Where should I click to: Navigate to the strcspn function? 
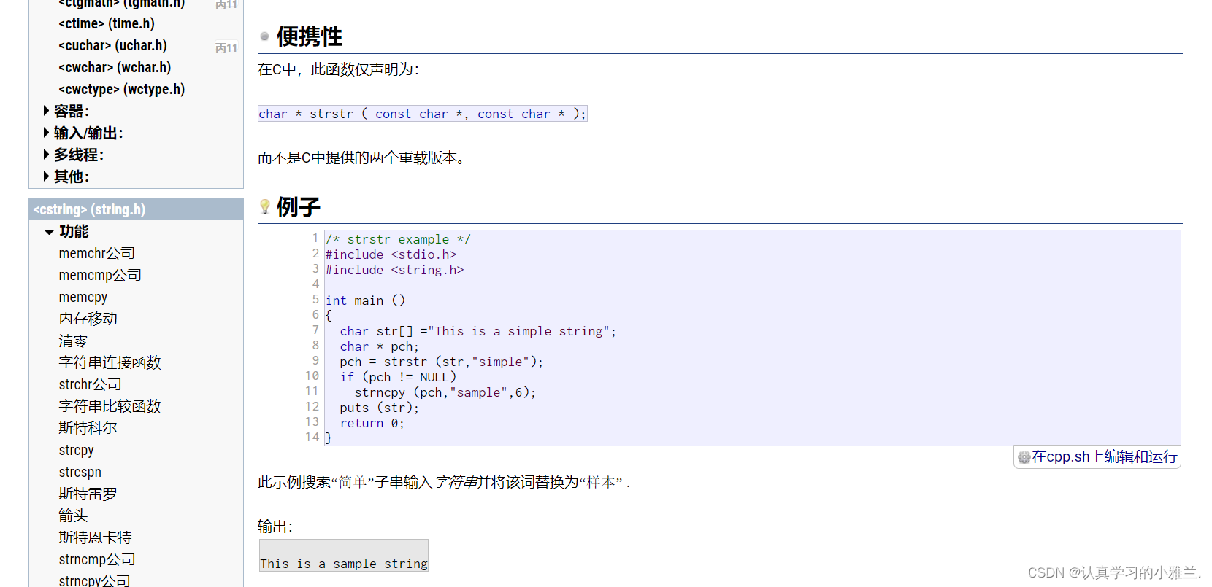pos(80,472)
